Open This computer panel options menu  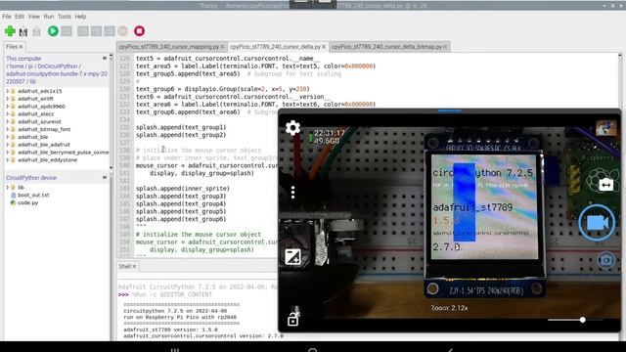105,59
